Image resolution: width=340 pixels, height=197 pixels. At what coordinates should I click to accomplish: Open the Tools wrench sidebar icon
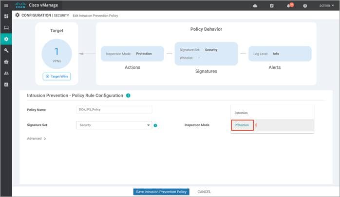(6, 50)
